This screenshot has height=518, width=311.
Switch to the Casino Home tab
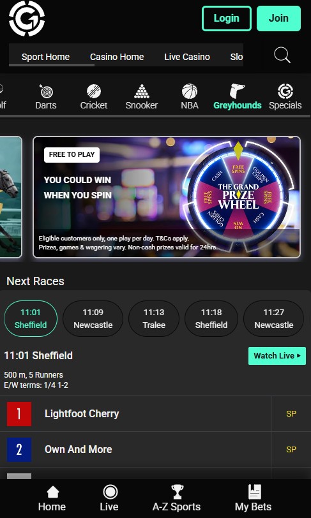[x=117, y=57]
